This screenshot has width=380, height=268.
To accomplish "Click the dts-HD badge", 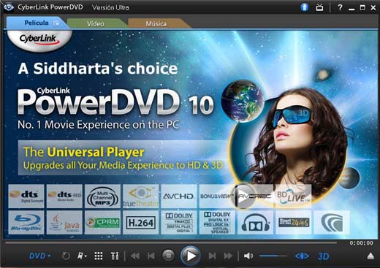I will [64, 196].
